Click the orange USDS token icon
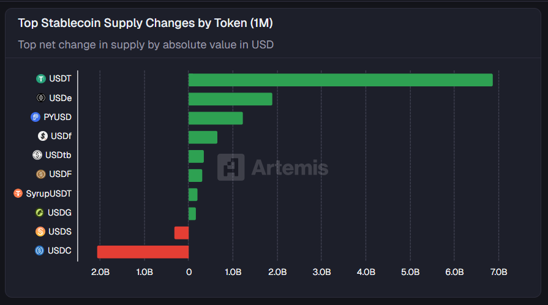 40,232
